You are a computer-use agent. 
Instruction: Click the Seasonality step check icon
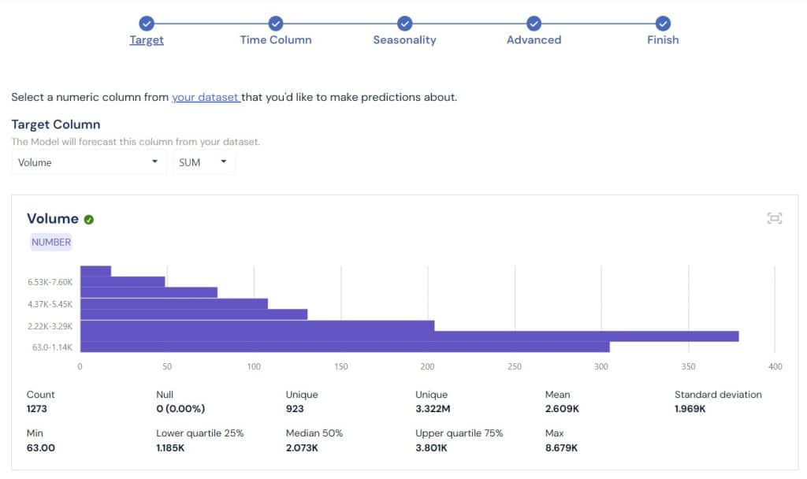point(405,23)
